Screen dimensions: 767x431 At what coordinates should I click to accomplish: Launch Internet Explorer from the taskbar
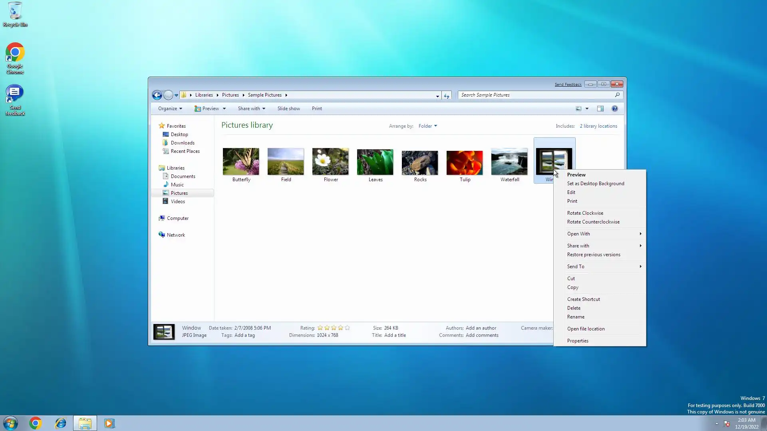click(x=60, y=423)
